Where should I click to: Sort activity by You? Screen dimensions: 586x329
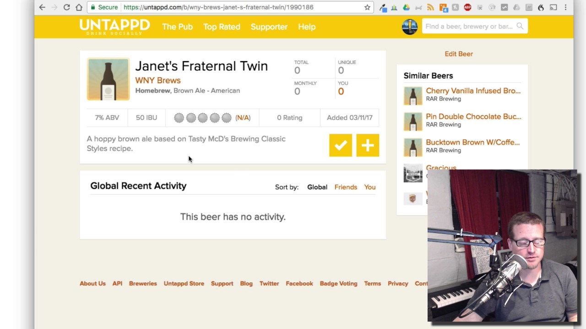pyautogui.click(x=370, y=187)
